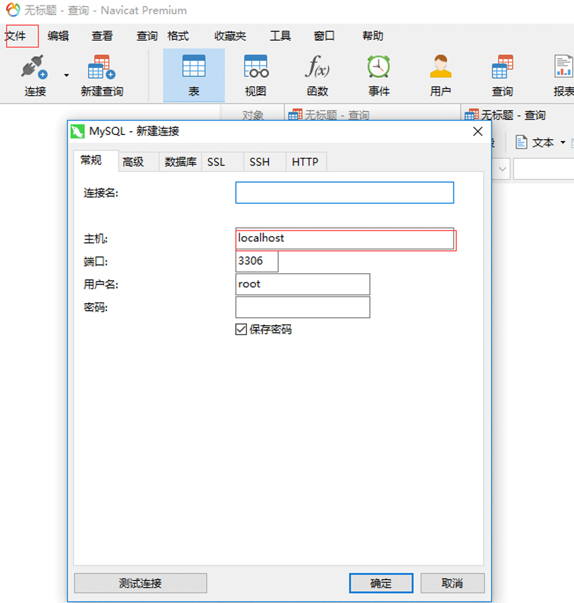Open the 工具 menu
The image size is (574, 603).
pos(280,36)
